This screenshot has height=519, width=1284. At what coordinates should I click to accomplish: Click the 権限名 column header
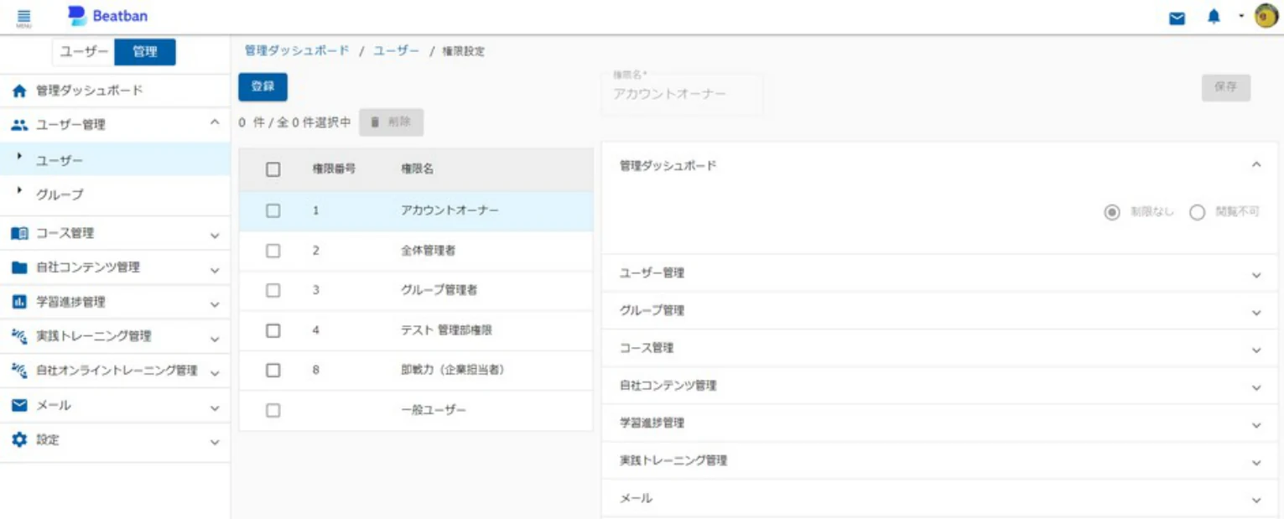[417, 169]
